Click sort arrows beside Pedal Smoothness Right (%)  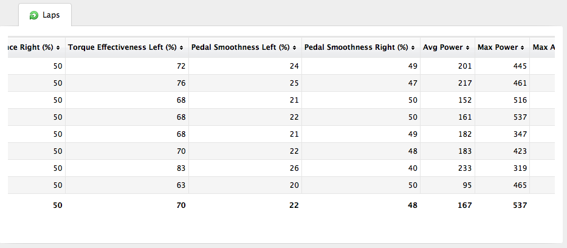[x=414, y=47]
